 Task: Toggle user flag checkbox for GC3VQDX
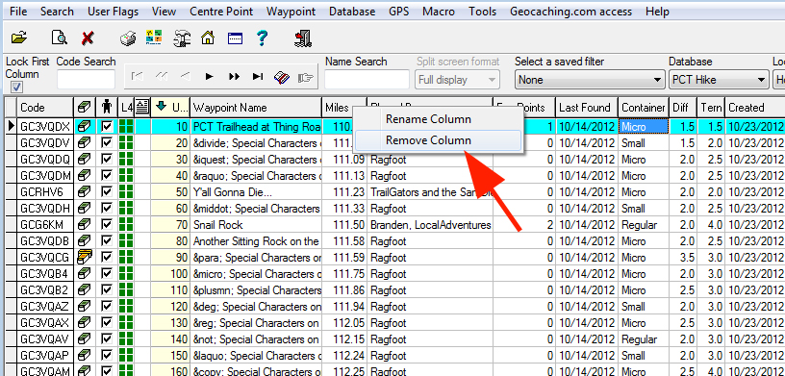(107, 127)
